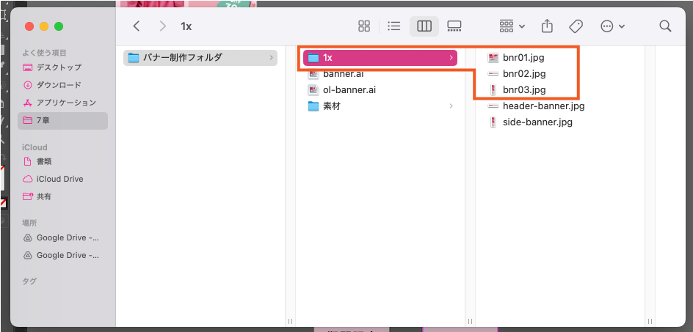Click the Share icon
The image size is (693, 332).
point(547,26)
